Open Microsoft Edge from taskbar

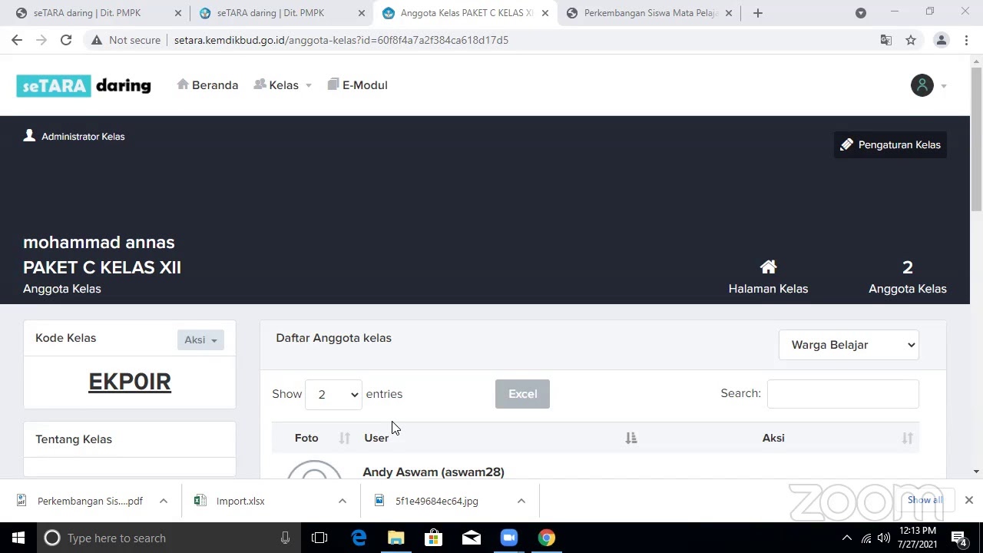click(x=359, y=538)
